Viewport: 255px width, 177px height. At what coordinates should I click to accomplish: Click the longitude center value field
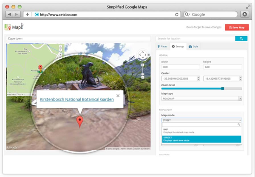(221, 79)
